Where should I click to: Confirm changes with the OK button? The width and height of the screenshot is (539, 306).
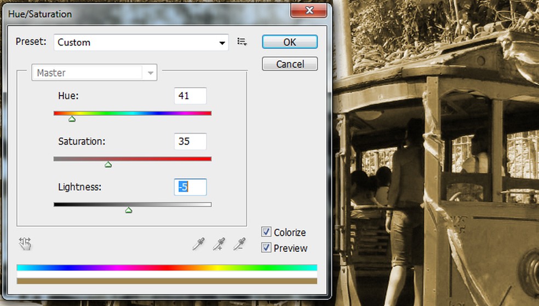[x=289, y=42]
